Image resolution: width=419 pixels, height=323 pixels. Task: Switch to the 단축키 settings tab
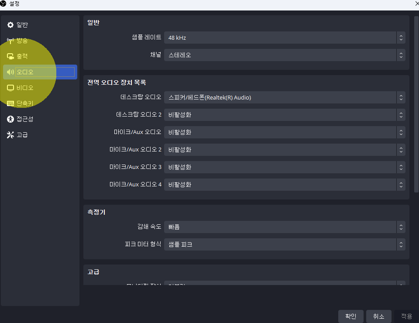[40, 103]
